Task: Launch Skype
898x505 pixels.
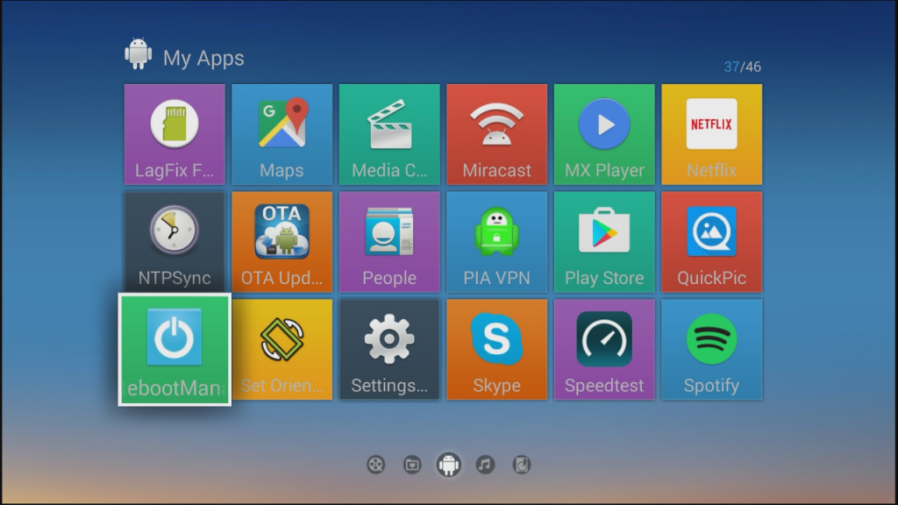Action: [496, 349]
